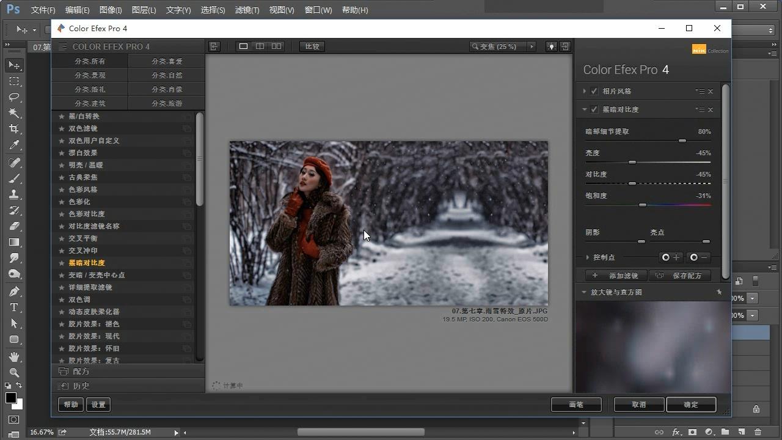This screenshot has height=440, width=782.
Task: Select the History Brush tool
Action: [13, 210]
